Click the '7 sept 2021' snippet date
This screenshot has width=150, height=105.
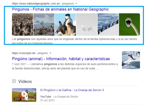point(19,64)
